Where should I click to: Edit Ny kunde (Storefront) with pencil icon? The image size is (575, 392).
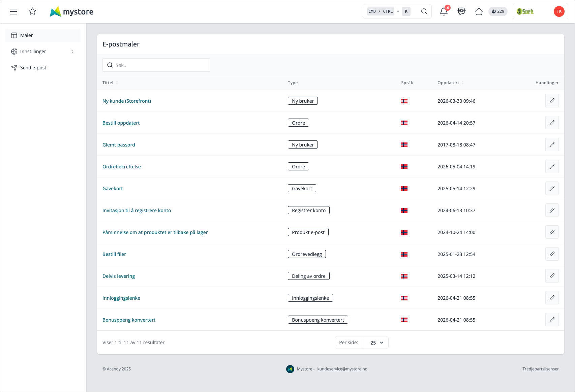(x=552, y=101)
